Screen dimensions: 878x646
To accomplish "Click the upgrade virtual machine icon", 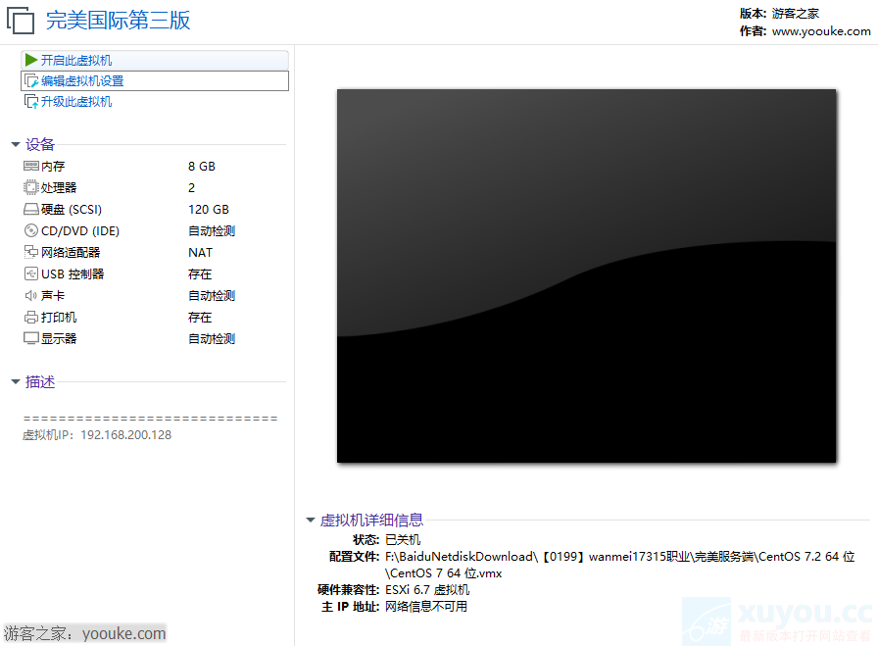I will (31, 102).
